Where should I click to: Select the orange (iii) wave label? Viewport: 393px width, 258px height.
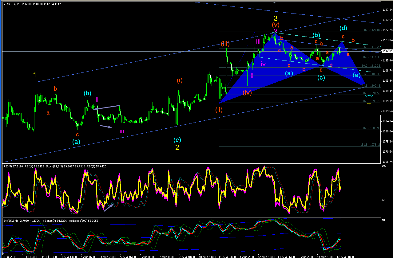coord(226,44)
